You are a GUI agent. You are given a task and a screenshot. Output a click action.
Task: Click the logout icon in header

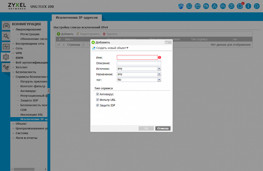coord(257,6)
